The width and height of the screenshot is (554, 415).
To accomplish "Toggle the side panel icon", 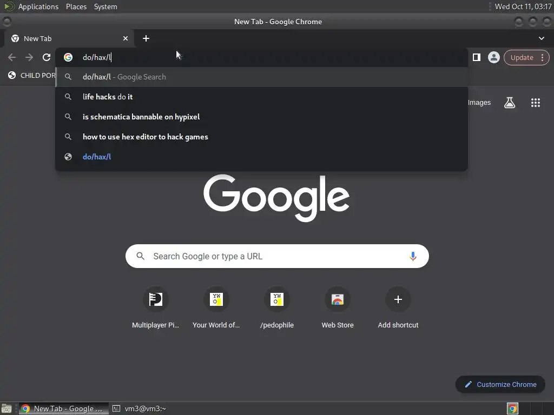I will point(477,57).
